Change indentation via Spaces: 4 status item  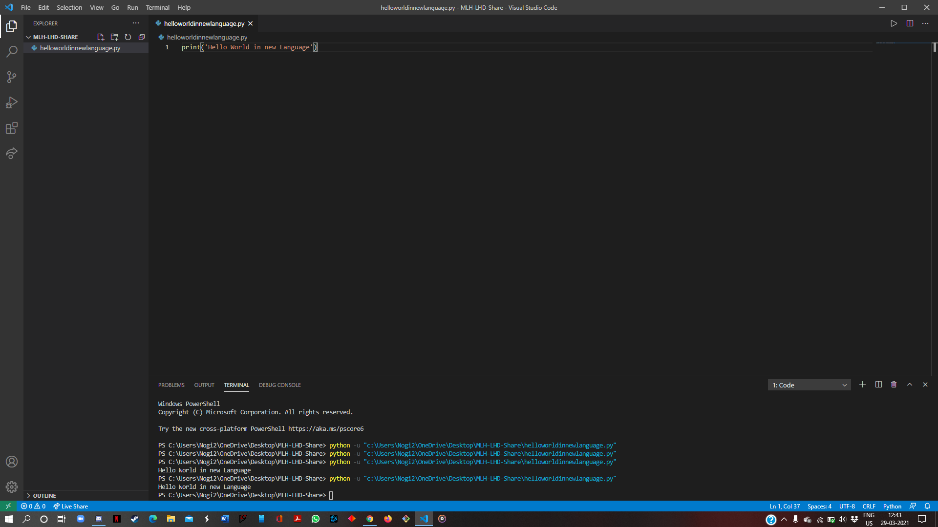(x=819, y=506)
